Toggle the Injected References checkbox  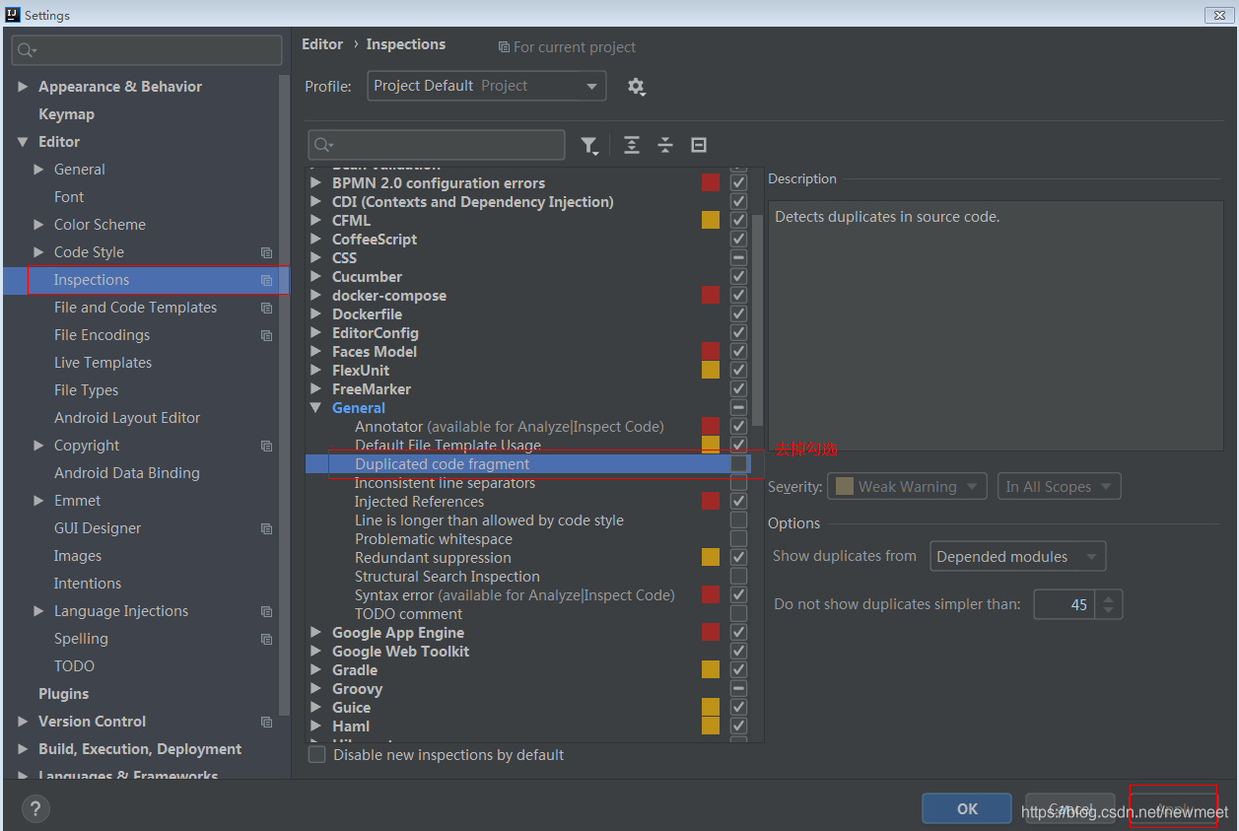pyautogui.click(x=738, y=502)
